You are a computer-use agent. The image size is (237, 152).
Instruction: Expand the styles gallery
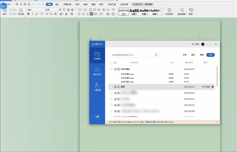click(162, 14)
